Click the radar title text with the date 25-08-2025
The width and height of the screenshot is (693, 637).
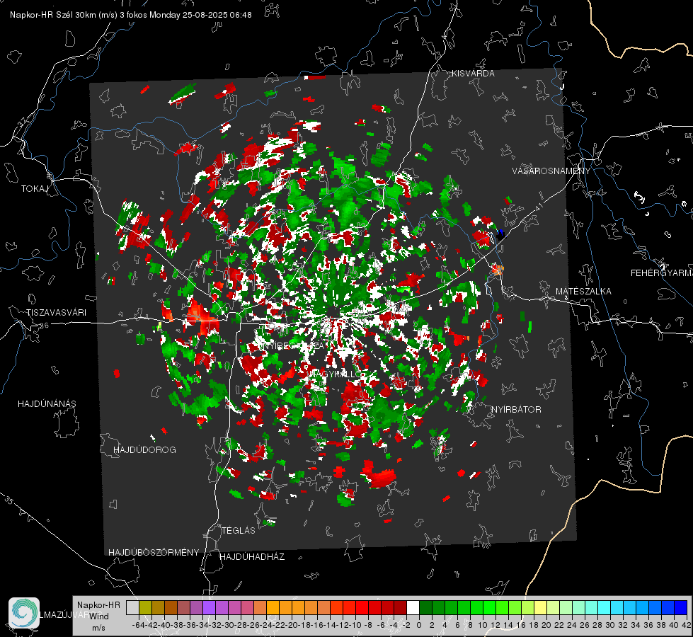pyautogui.click(x=131, y=15)
